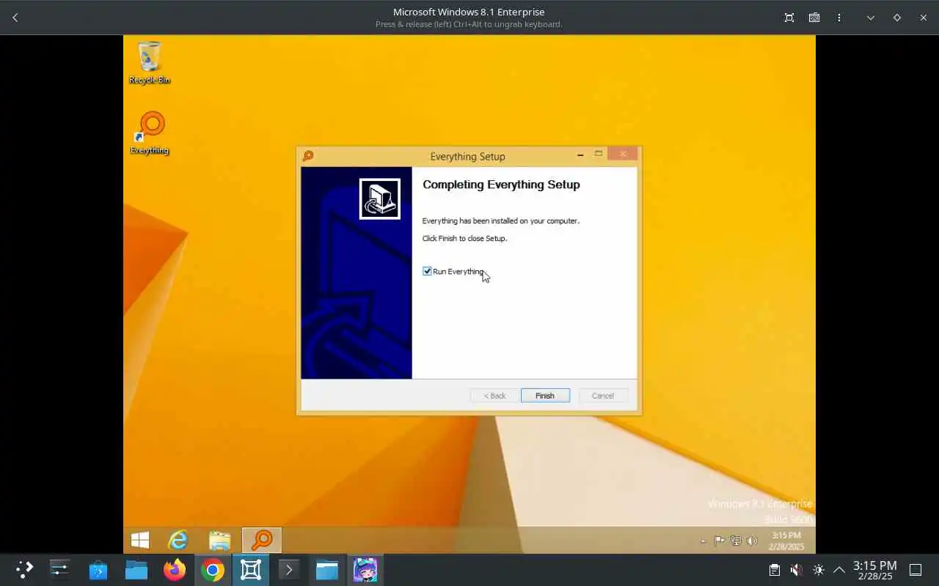
Task: Click the installer box graphic
Action: [380, 199]
